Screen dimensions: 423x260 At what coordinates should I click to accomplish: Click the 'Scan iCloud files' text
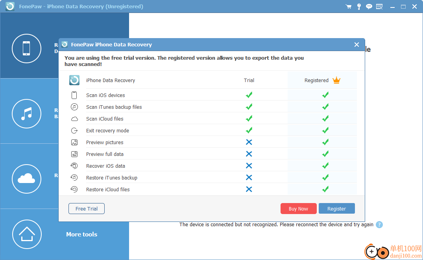[x=105, y=119]
